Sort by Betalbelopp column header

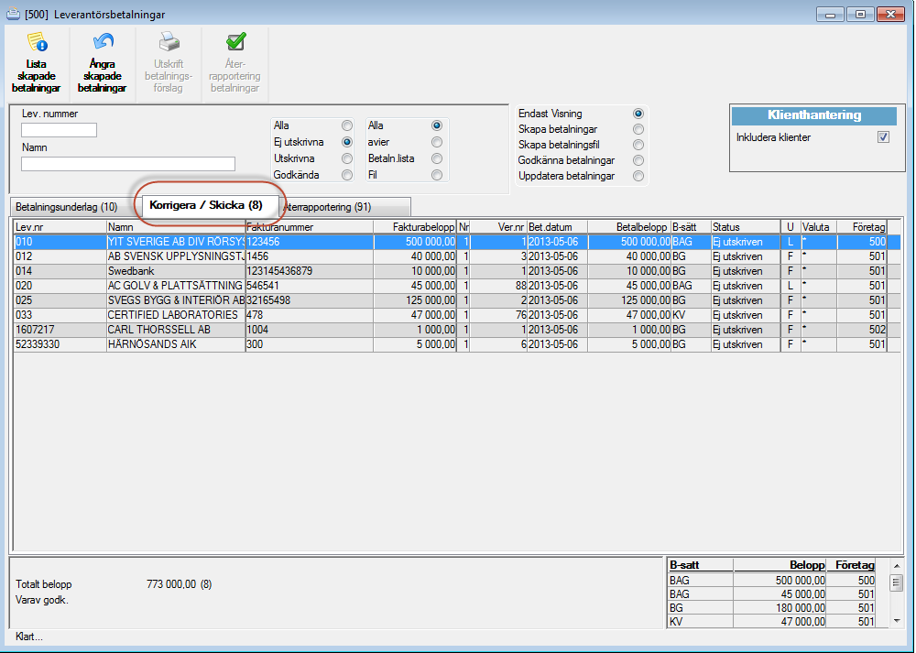coord(629,226)
